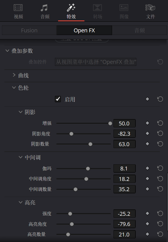
Task: Open the 视频 (Video) inspector tab
Action: pyautogui.click(x=18, y=11)
